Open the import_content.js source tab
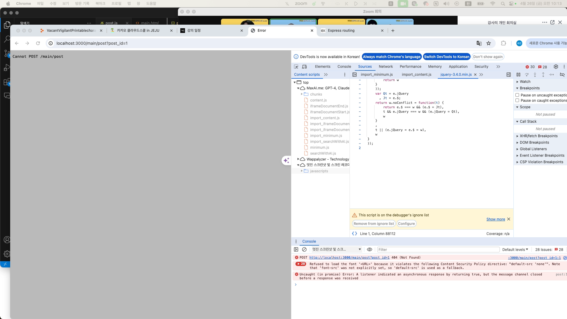 coord(416,75)
